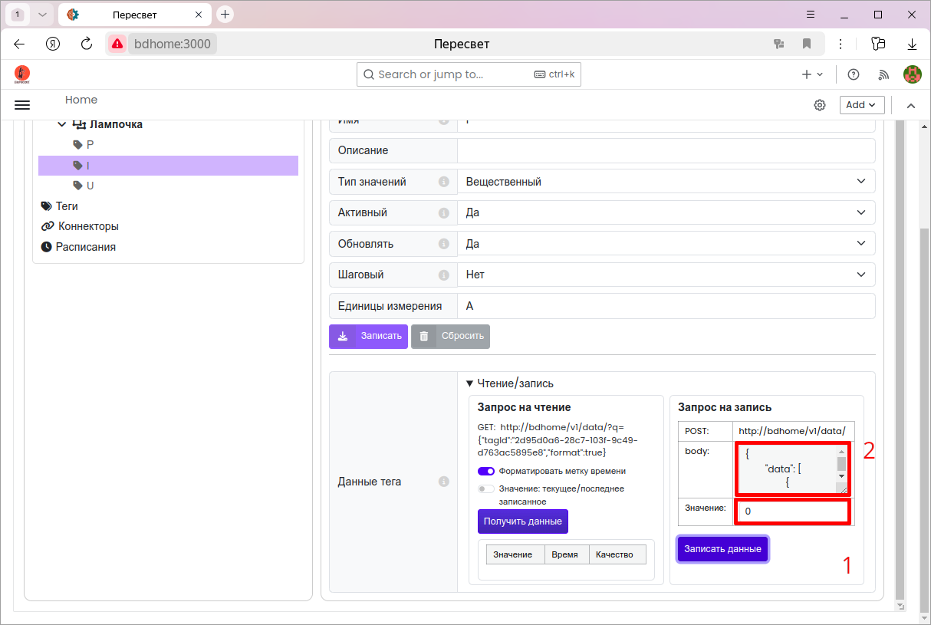Show info hint for Обновлять

(443, 244)
